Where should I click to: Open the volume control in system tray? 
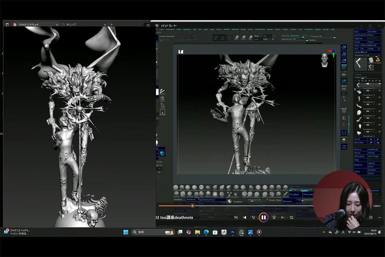(x=354, y=232)
